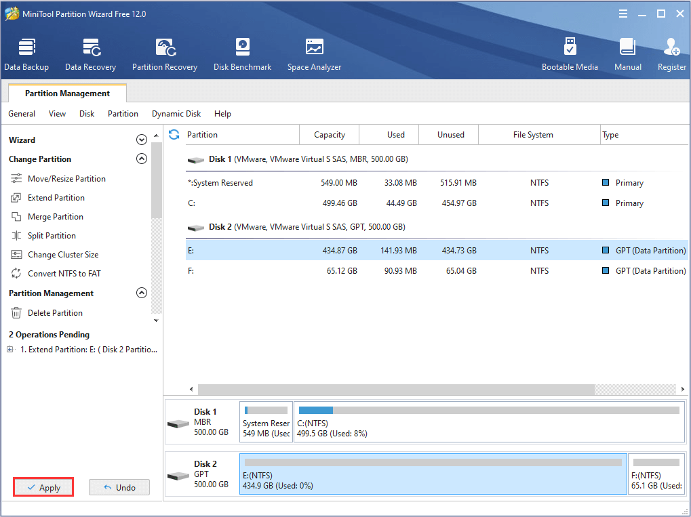The image size is (691, 517).
Task: Select F:(NTFS) block in Disk 2 map
Action: 656,474
